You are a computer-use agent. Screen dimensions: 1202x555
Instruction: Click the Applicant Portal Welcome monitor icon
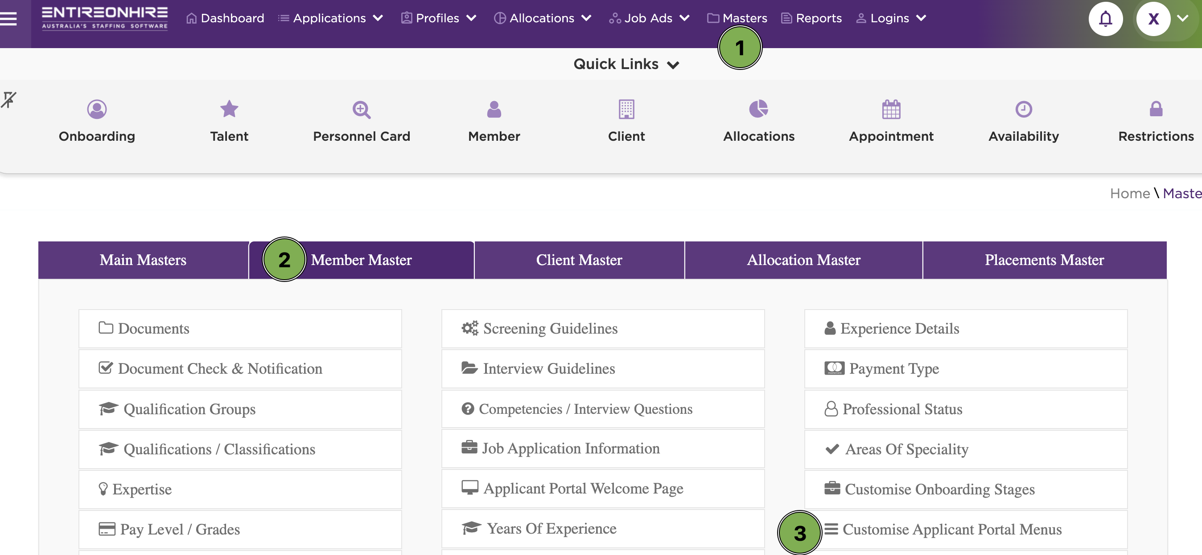(x=470, y=487)
